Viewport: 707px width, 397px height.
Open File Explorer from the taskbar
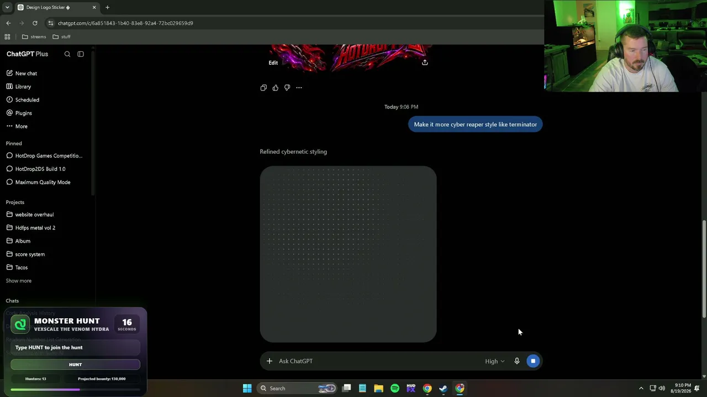pyautogui.click(x=378, y=388)
